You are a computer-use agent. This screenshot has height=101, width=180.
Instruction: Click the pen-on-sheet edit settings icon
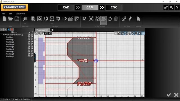click(77, 19)
